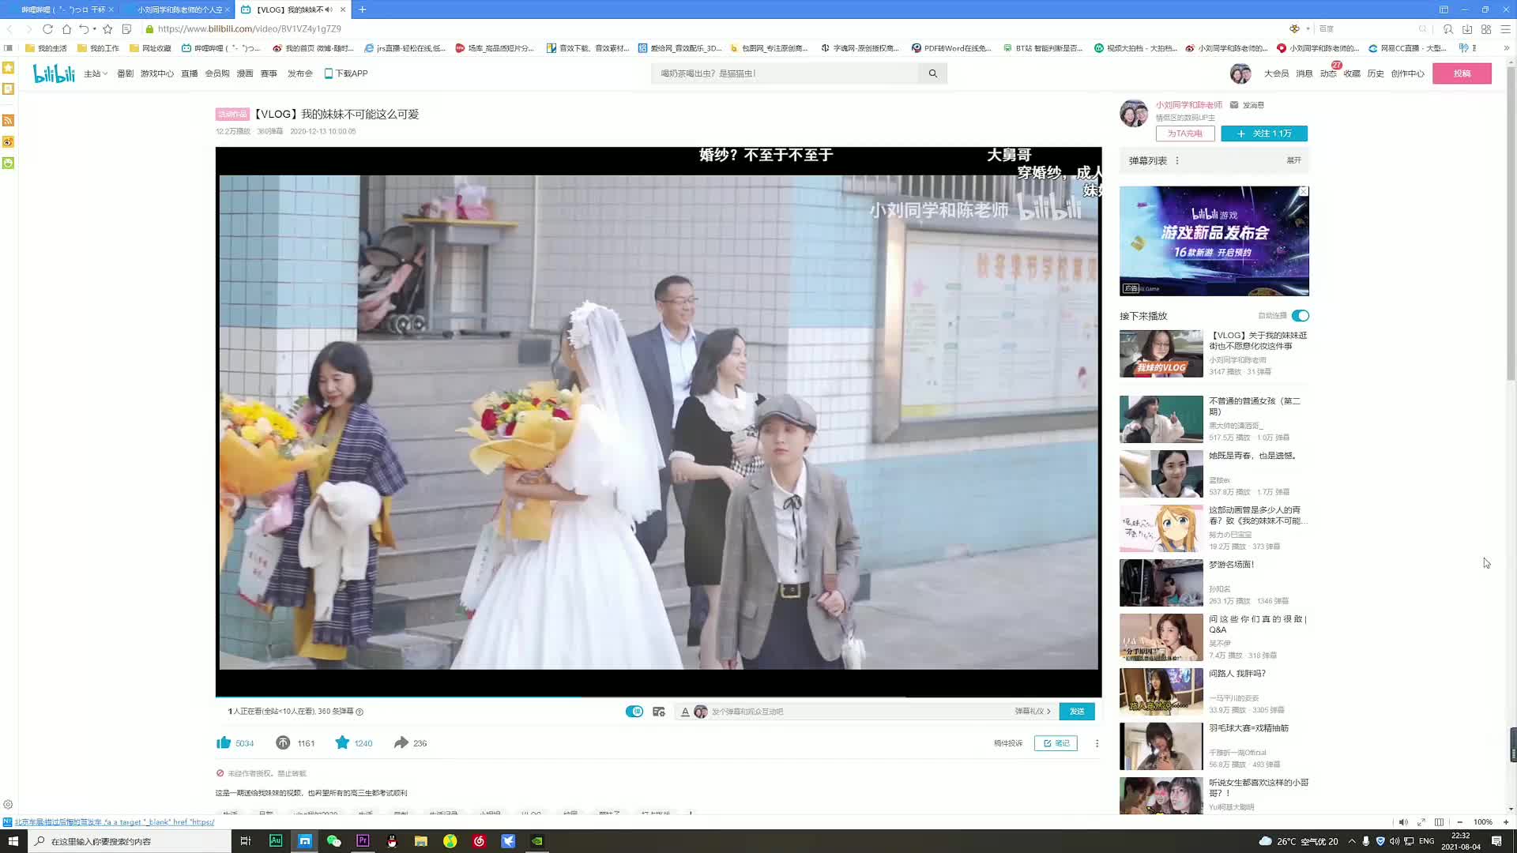This screenshot has width=1517, height=853.
Task: Open 动态 with notification badge
Action: 1328,73
